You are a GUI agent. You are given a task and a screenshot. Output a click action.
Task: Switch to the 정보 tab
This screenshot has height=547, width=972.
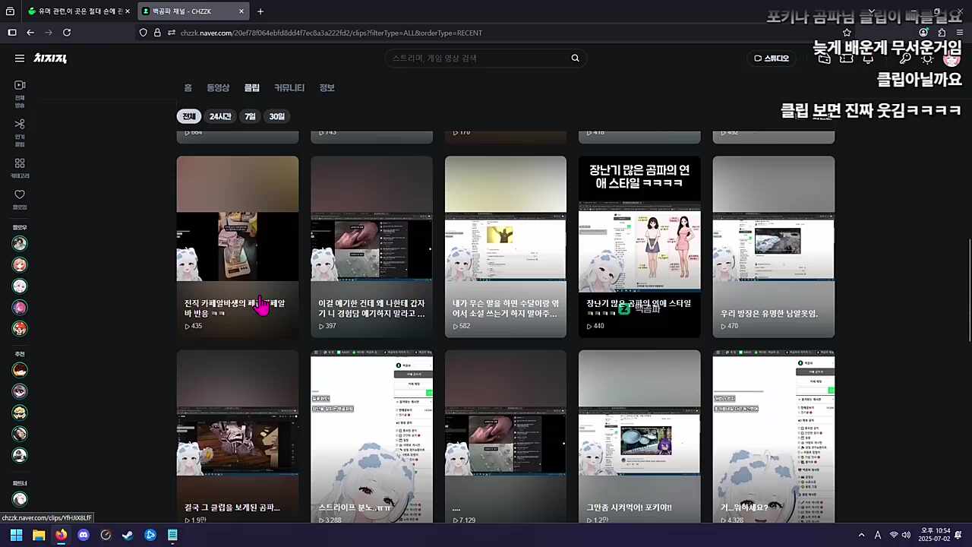(327, 88)
